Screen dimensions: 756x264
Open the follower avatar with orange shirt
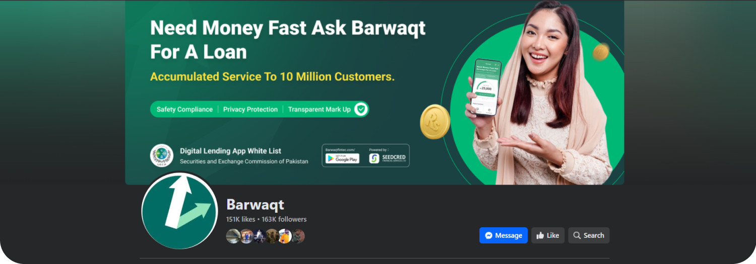(285, 236)
